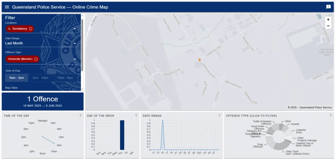Viewport: 335px width, 159px height.
Task: Open the Date Range dropdown
Action: pyautogui.click(x=41, y=43)
